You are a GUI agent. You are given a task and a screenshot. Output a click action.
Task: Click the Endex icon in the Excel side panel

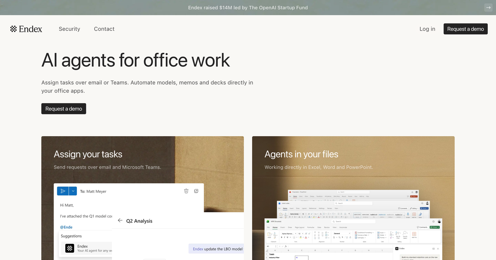coord(397,248)
